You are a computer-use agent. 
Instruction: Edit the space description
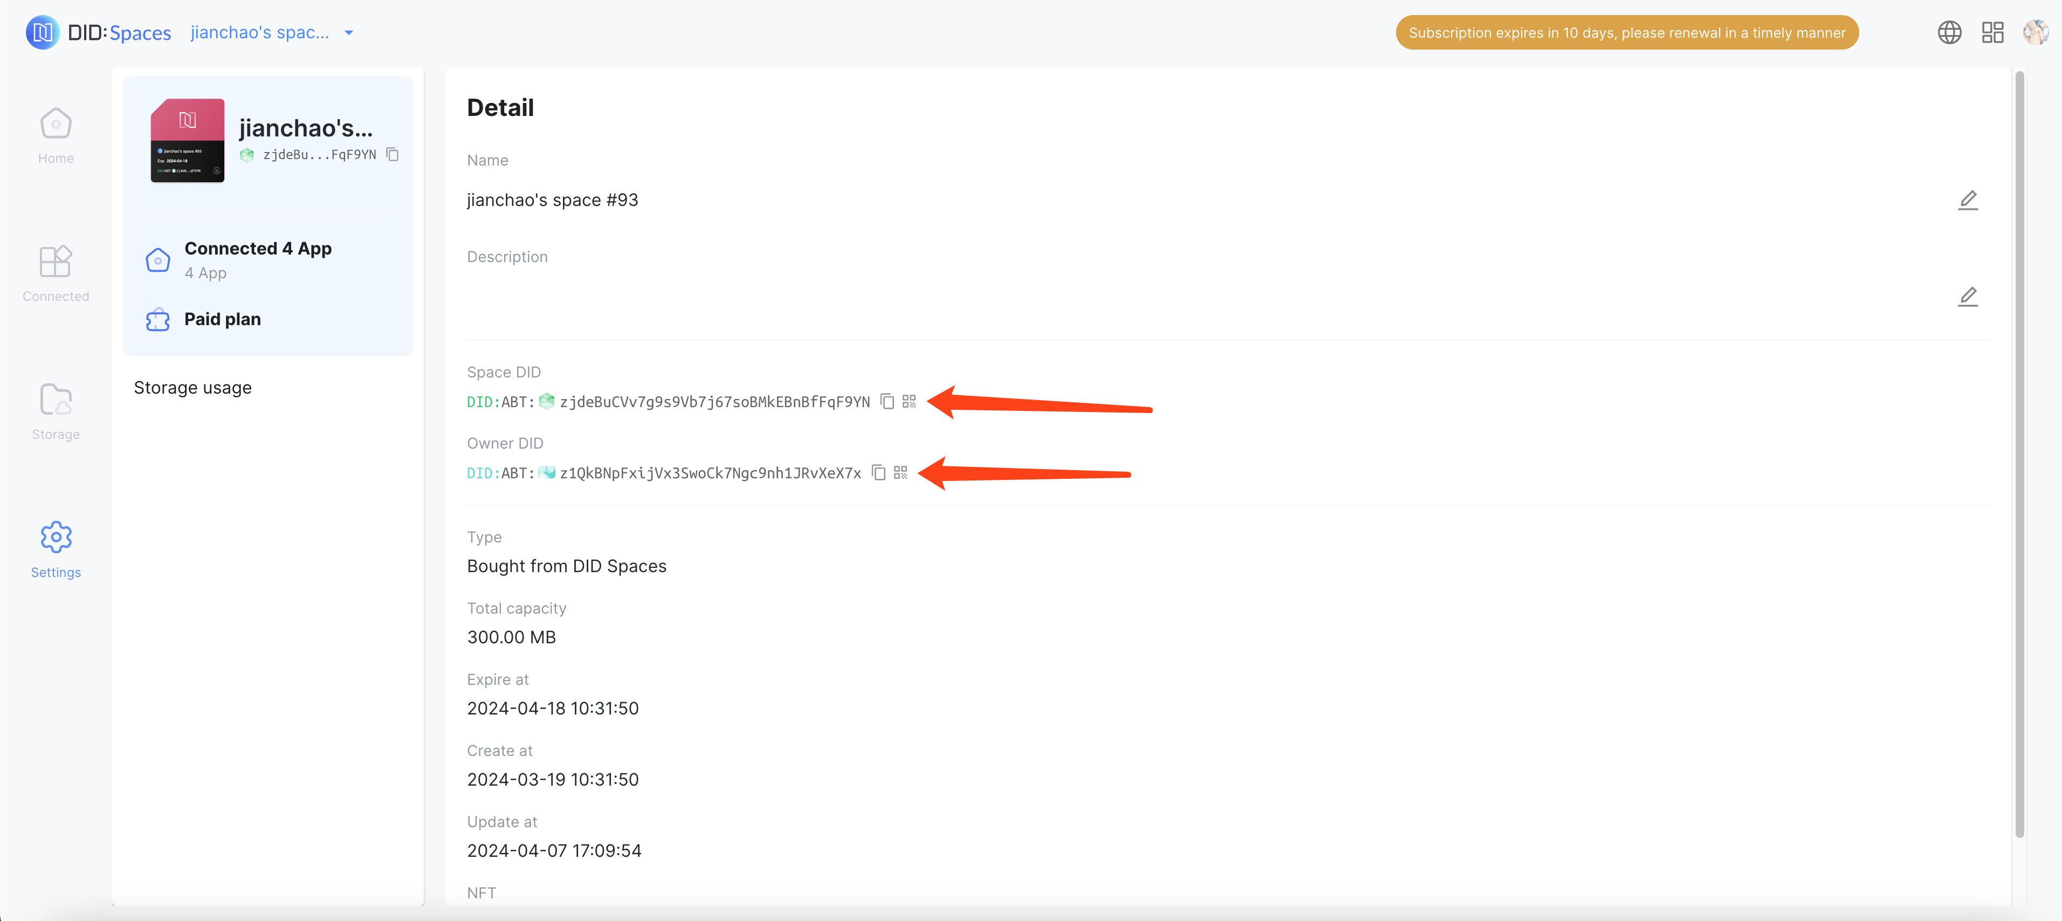pyautogui.click(x=1968, y=297)
